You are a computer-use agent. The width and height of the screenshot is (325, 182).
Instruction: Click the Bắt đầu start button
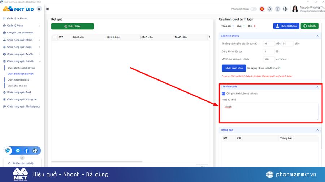pos(310,26)
